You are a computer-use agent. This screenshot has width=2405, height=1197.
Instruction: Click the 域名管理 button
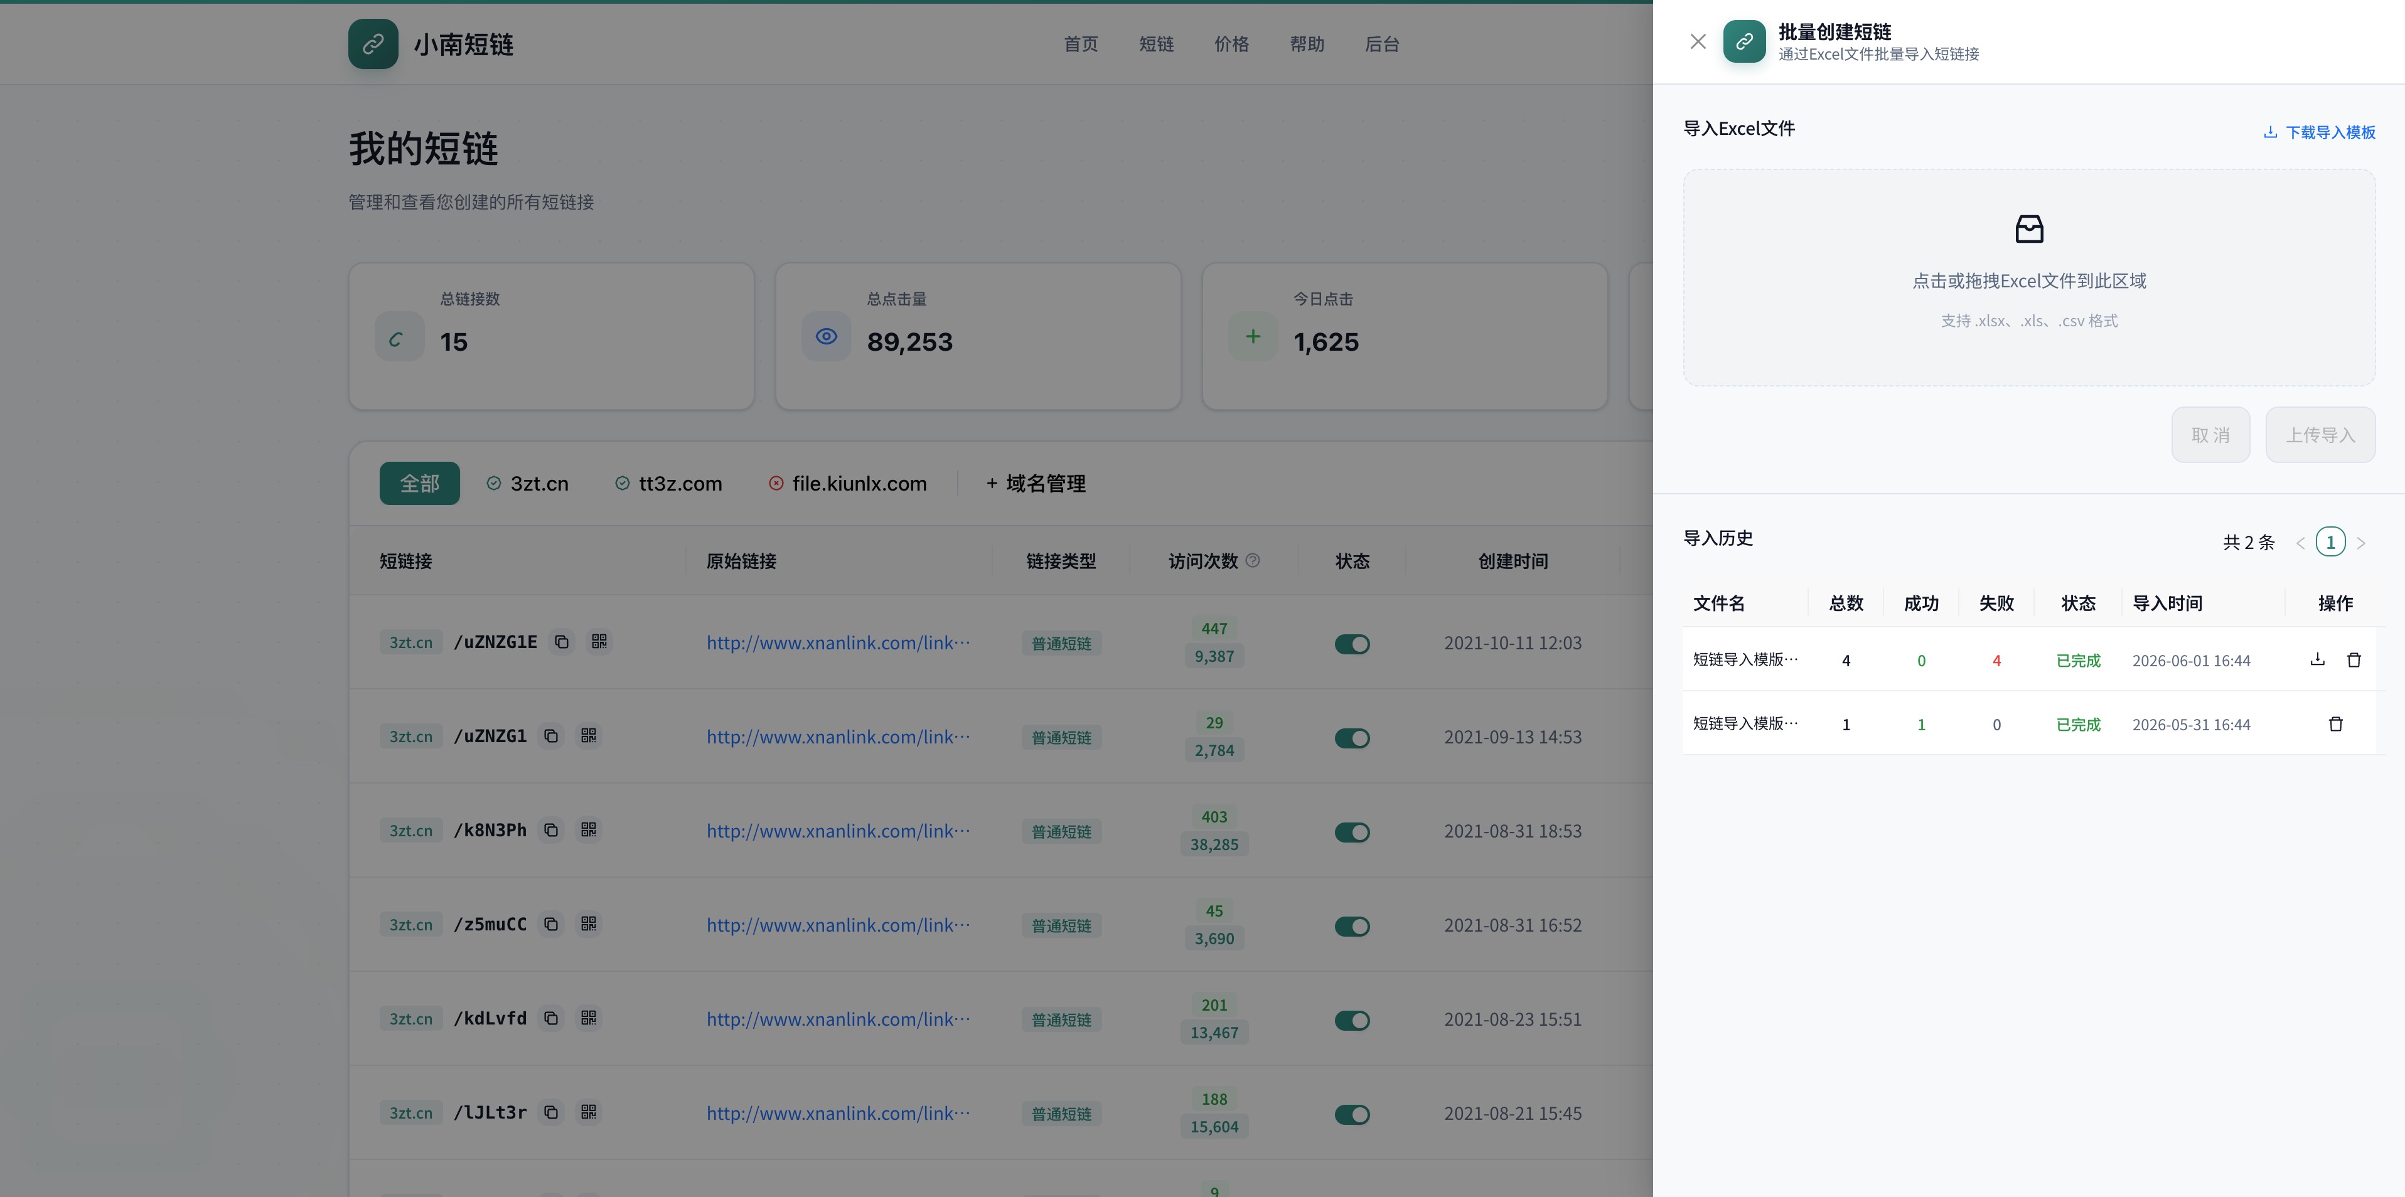(x=1036, y=483)
